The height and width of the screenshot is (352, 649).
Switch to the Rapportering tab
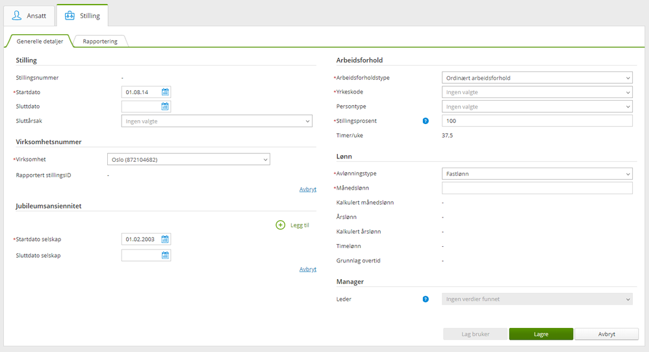[x=100, y=41]
